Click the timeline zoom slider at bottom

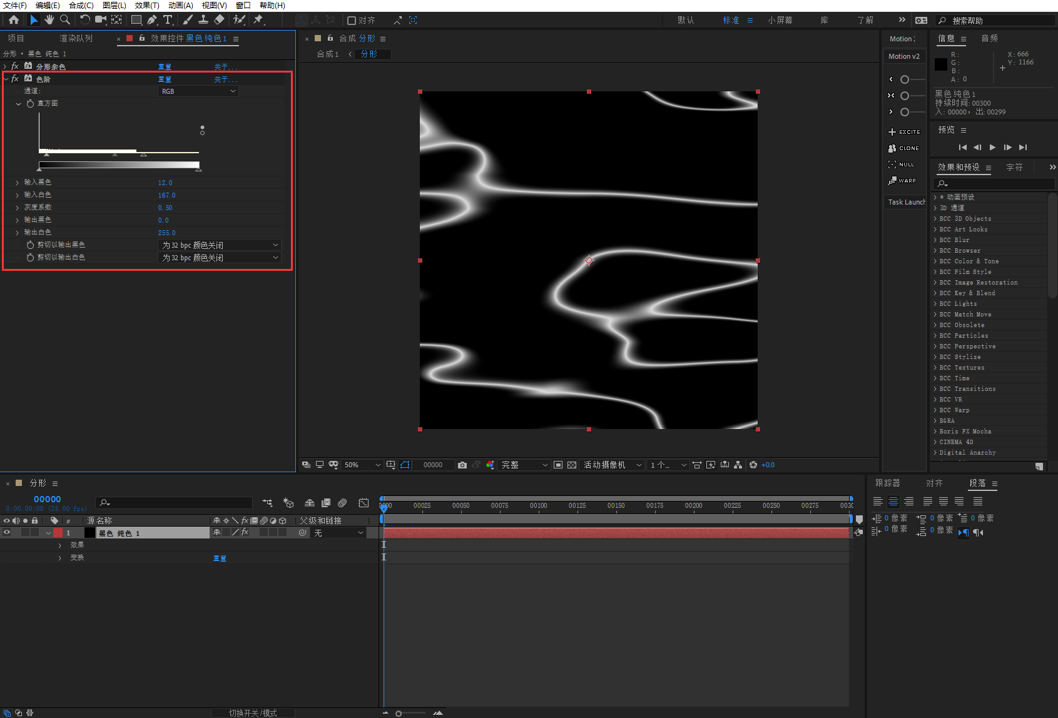pos(410,713)
